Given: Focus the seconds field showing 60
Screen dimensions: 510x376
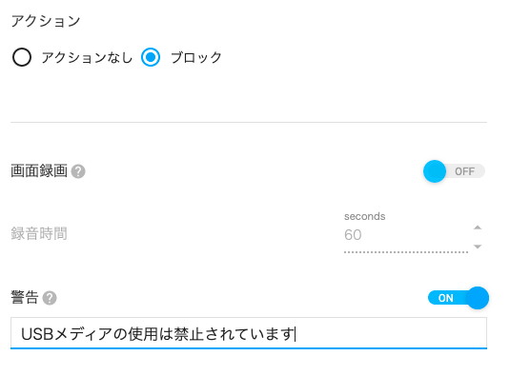Looking at the screenshot, I should pos(405,235).
